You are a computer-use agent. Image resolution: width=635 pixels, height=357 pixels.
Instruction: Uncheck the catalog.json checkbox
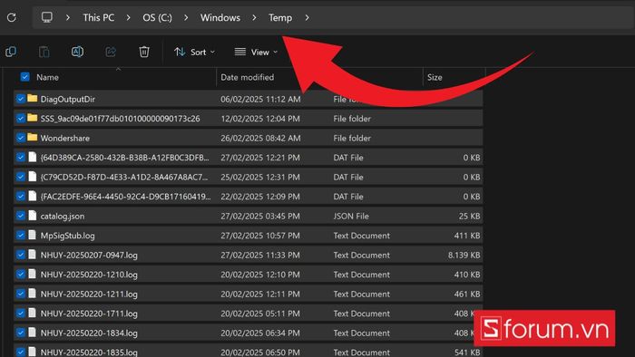point(20,216)
